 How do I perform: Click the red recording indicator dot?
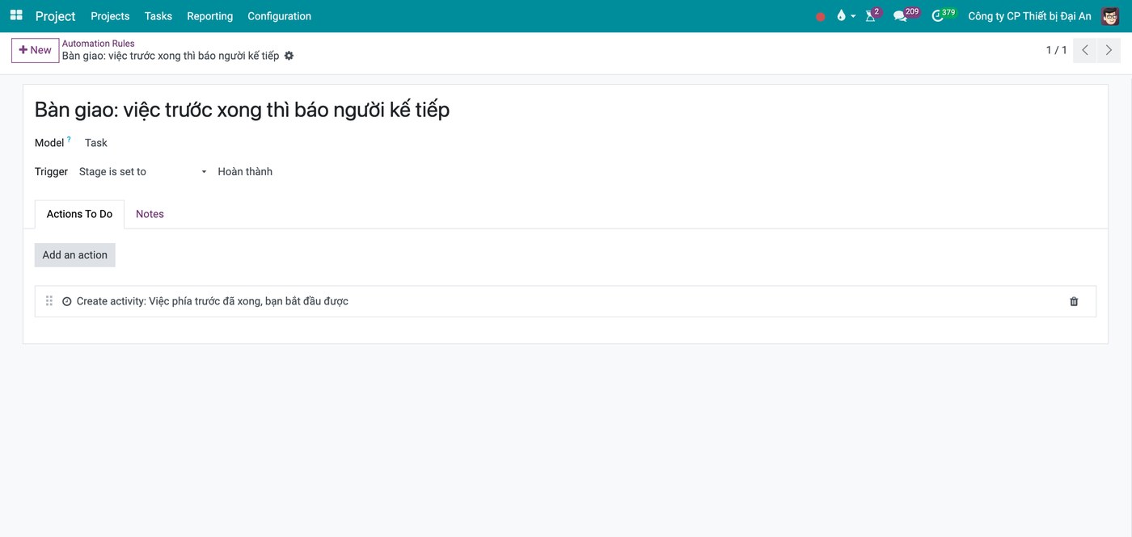click(821, 17)
